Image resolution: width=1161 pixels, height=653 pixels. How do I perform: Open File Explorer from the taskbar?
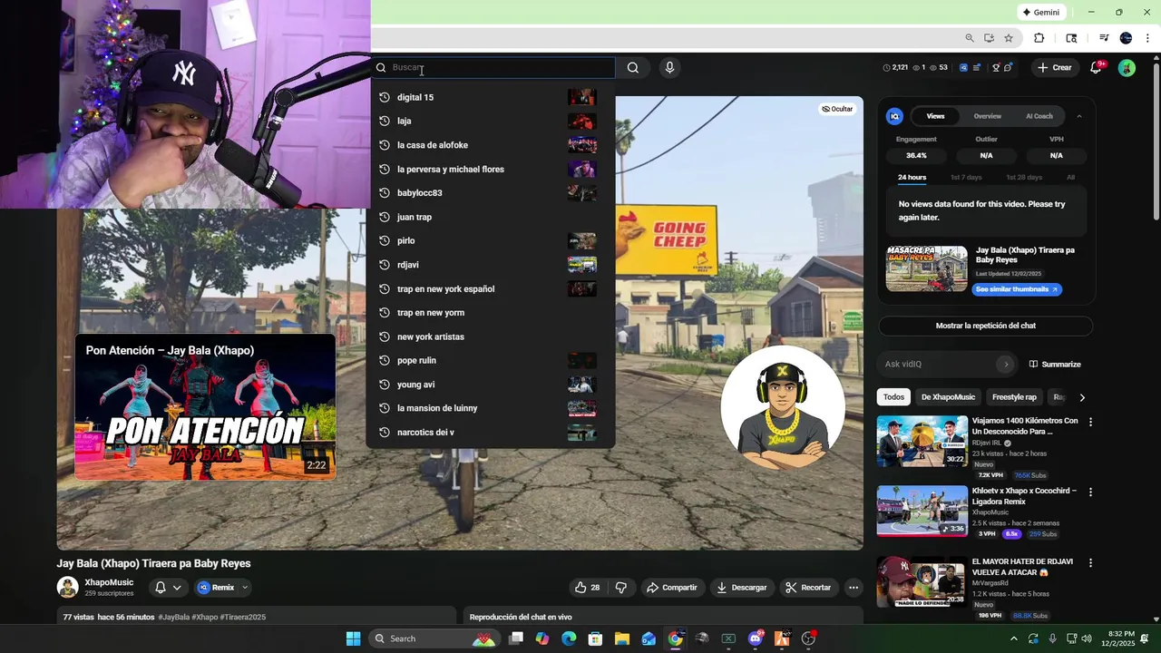point(621,638)
